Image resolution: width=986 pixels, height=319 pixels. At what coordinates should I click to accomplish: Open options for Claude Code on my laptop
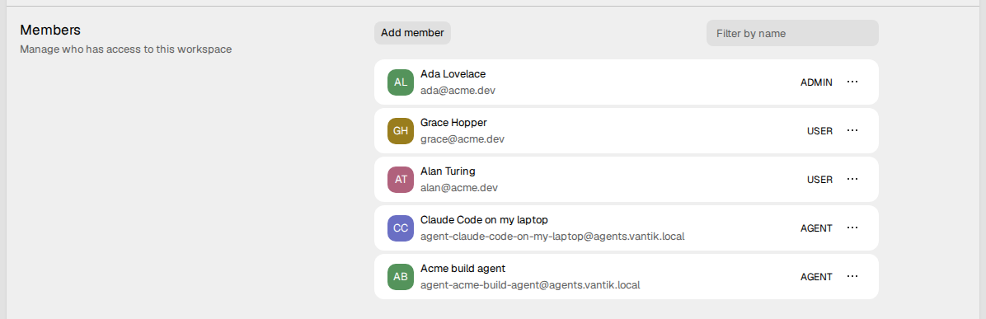(852, 228)
